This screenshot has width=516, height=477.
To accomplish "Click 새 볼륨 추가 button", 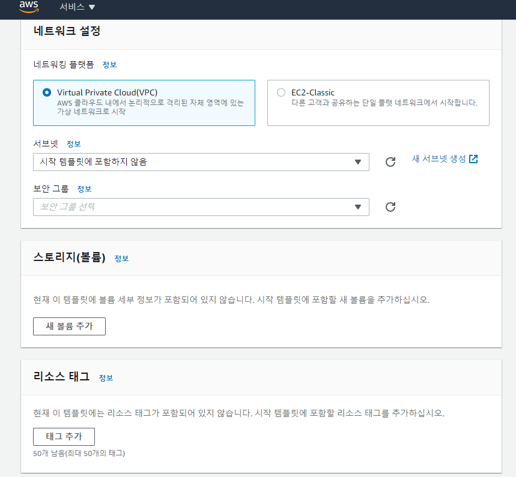I will [x=69, y=326].
